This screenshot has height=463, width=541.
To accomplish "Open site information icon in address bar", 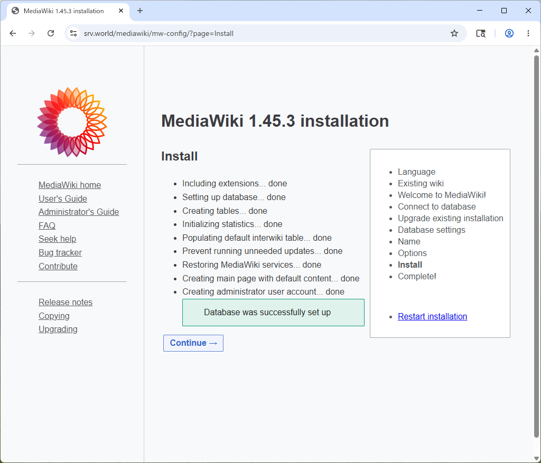I will point(73,33).
